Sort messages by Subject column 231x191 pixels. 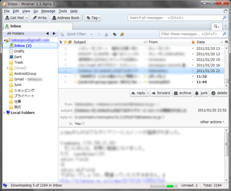pyautogui.click(x=108, y=42)
